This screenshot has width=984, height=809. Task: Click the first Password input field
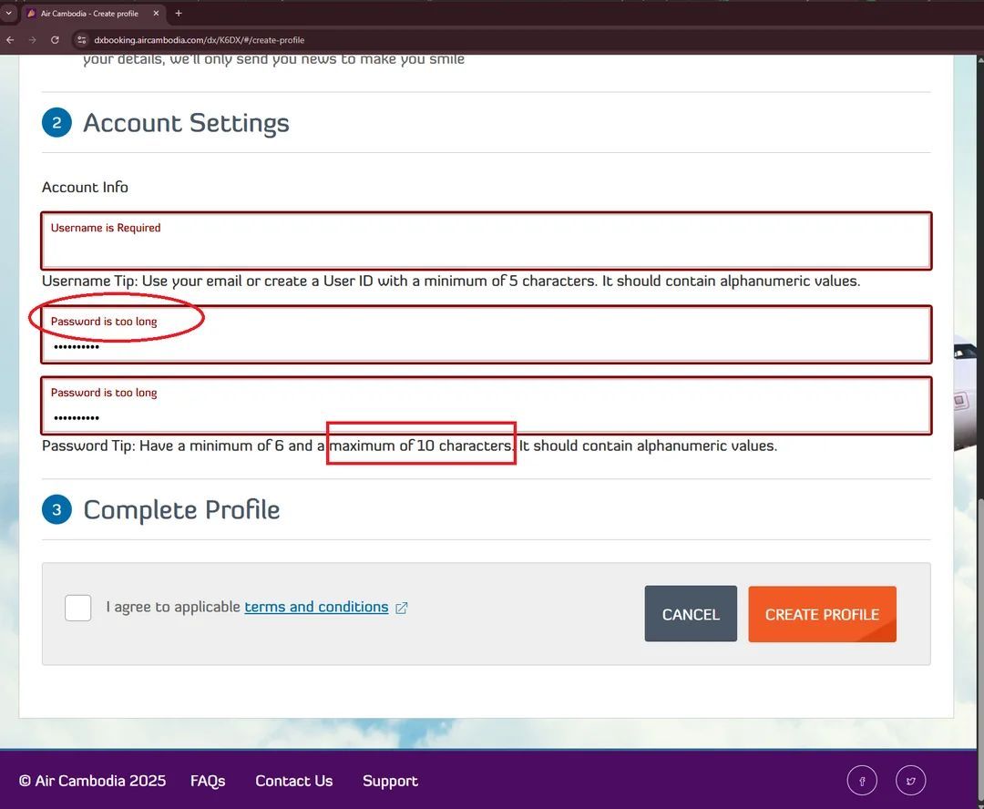click(487, 334)
